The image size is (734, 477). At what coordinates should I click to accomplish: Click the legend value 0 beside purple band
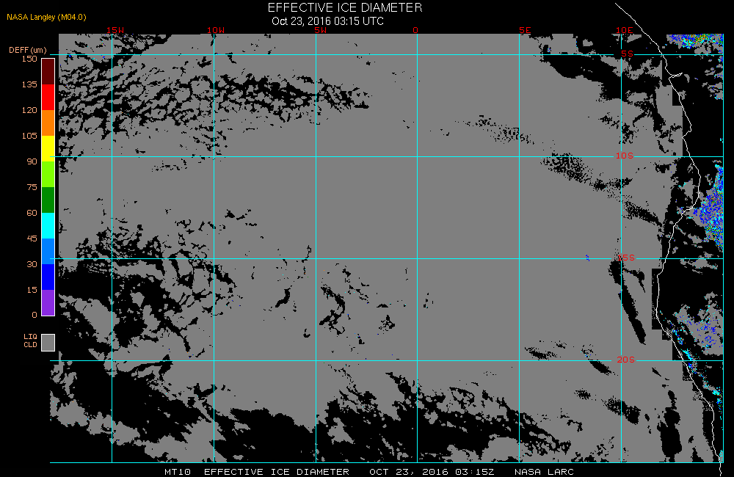34,315
